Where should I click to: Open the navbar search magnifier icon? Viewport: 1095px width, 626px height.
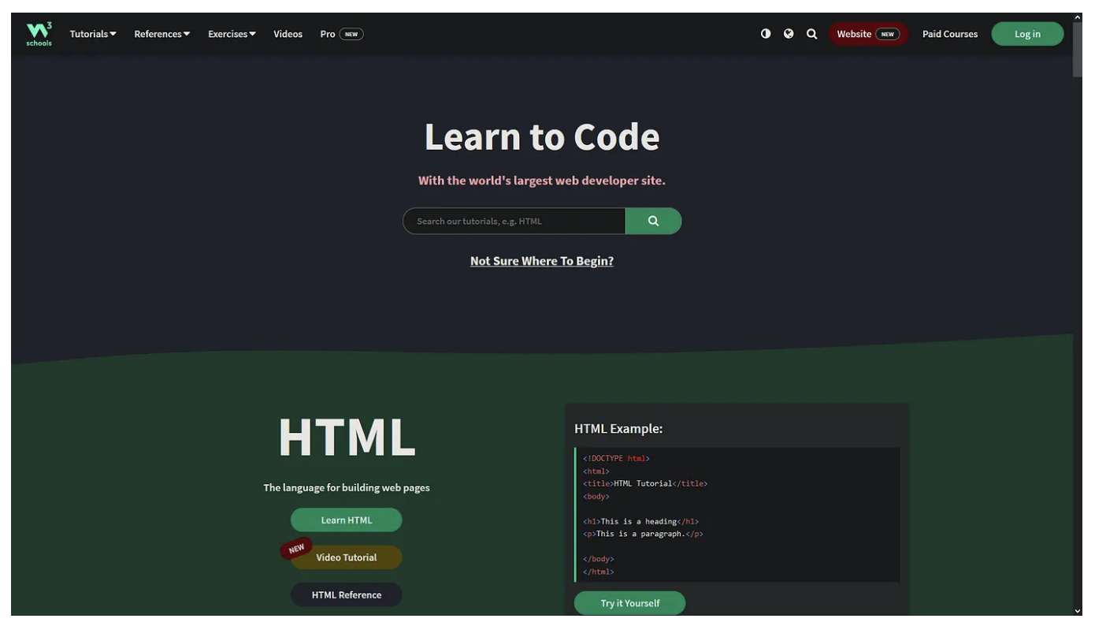click(812, 34)
